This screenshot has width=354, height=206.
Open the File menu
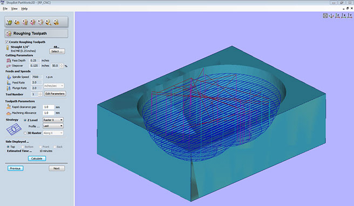(x=5, y=9)
